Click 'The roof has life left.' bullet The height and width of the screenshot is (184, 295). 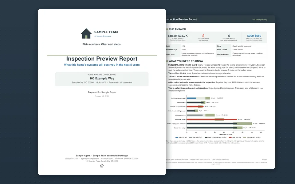(x=178, y=73)
